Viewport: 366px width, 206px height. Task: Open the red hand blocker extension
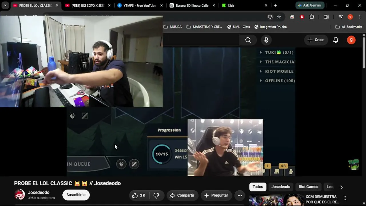(302, 17)
